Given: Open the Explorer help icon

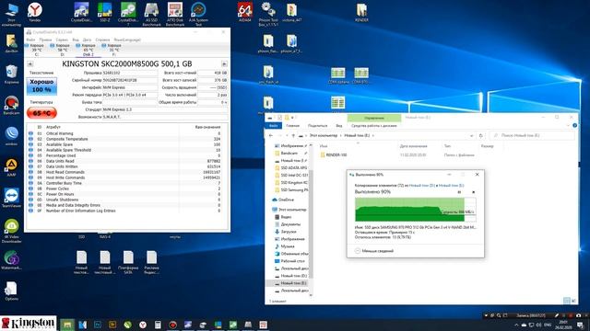Looking at the screenshot, I should tap(574, 126).
